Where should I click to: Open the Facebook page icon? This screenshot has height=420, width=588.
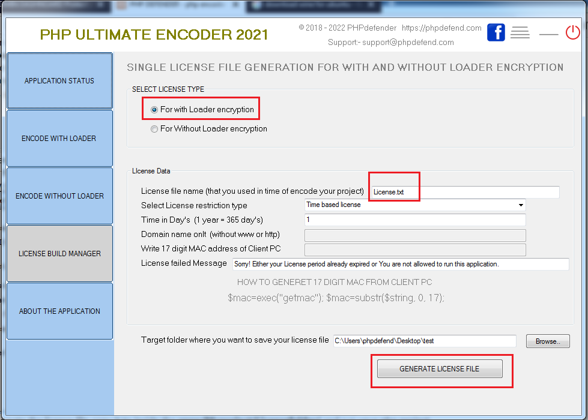tap(496, 32)
